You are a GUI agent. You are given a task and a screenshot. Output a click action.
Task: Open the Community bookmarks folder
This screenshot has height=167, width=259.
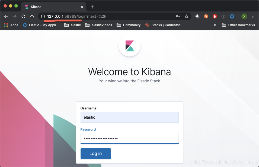click(x=129, y=25)
